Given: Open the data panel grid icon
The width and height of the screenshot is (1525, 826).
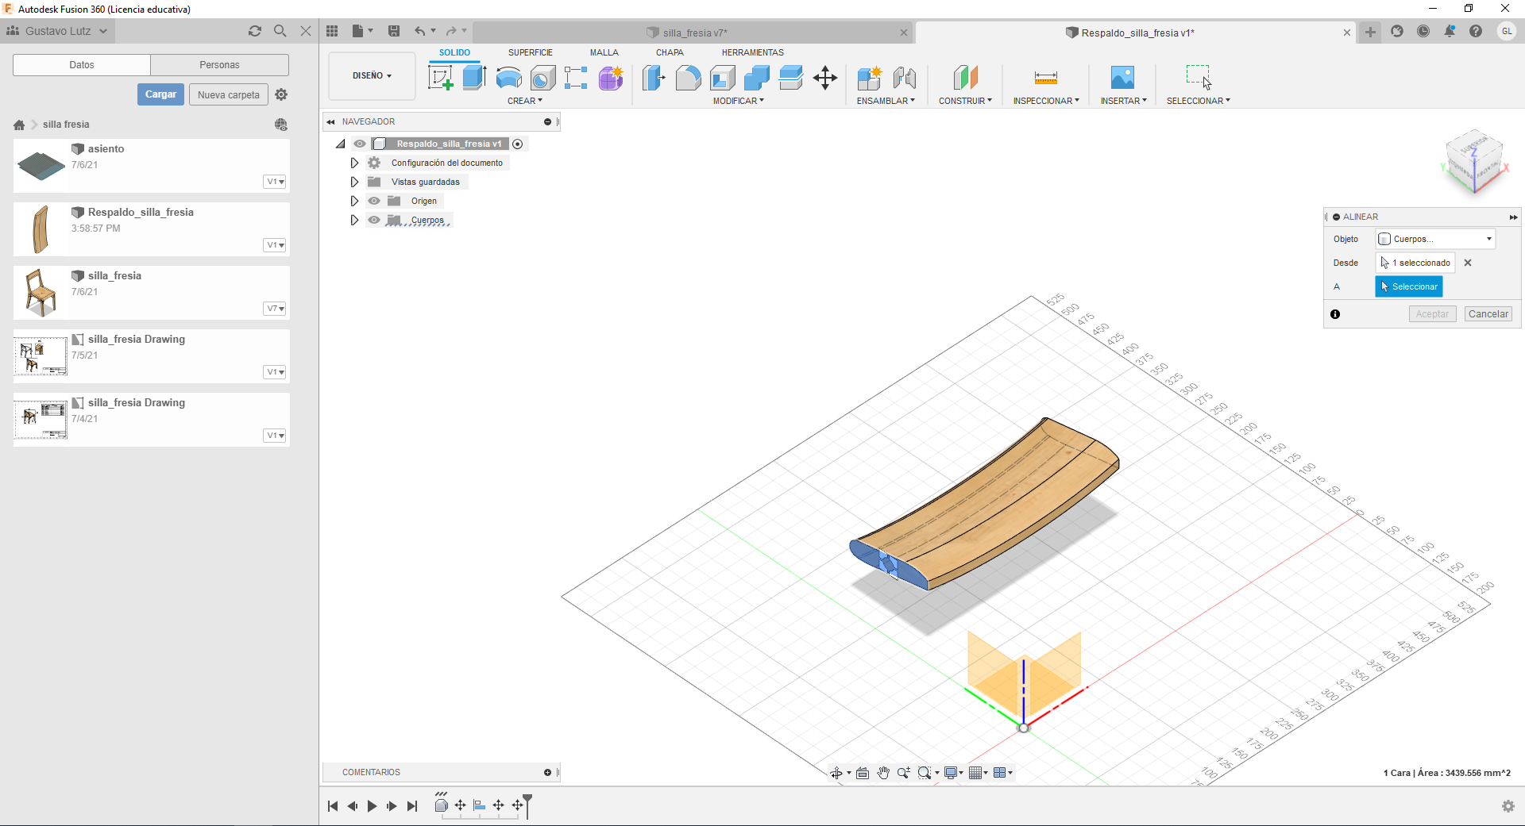Looking at the screenshot, I should tap(332, 31).
